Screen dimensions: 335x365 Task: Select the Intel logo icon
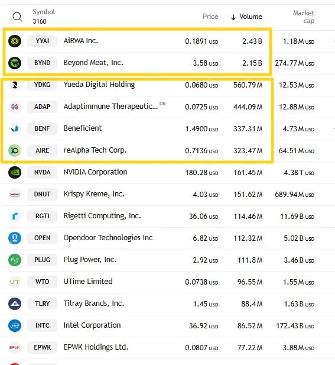click(x=15, y=325)
